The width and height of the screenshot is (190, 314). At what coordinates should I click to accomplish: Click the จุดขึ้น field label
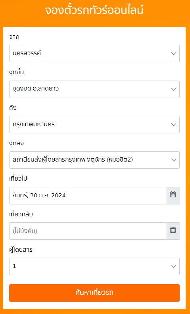click(x=16, y=72)
